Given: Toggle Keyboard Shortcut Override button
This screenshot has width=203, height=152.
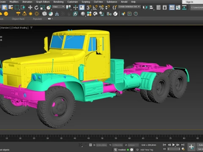Looking at the screenshot, I should pyautogui.click(x=82, y=8).
